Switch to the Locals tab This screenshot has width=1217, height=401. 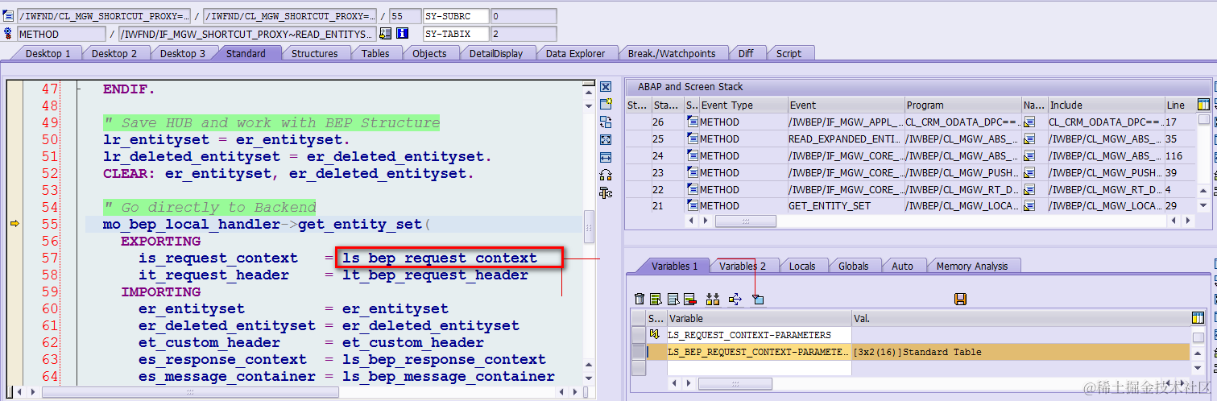click(x=802, y=266)
